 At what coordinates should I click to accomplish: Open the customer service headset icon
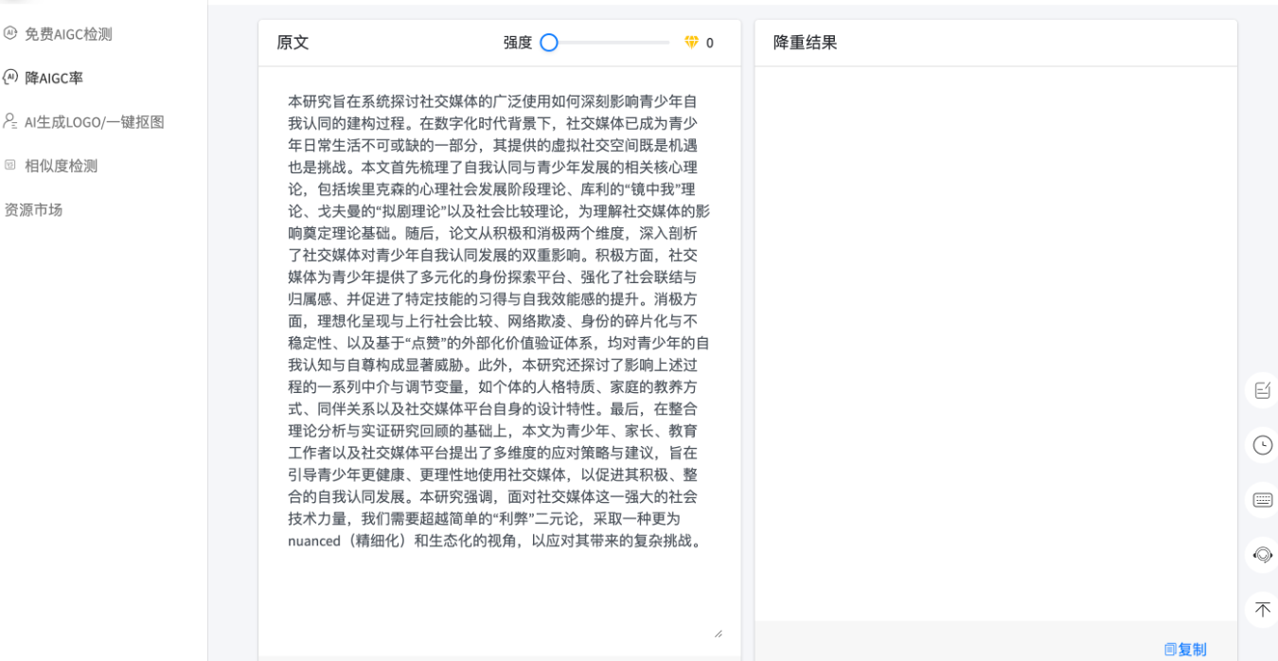[x=1262, y=555]
